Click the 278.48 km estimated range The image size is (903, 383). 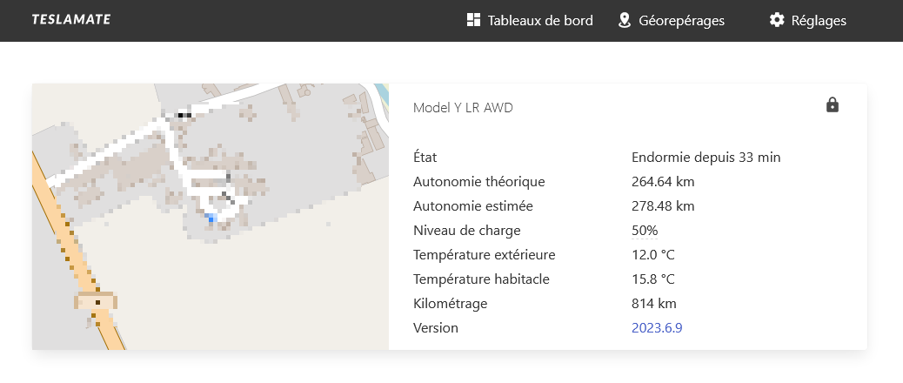pyautogui.click(x=663, y=206)
